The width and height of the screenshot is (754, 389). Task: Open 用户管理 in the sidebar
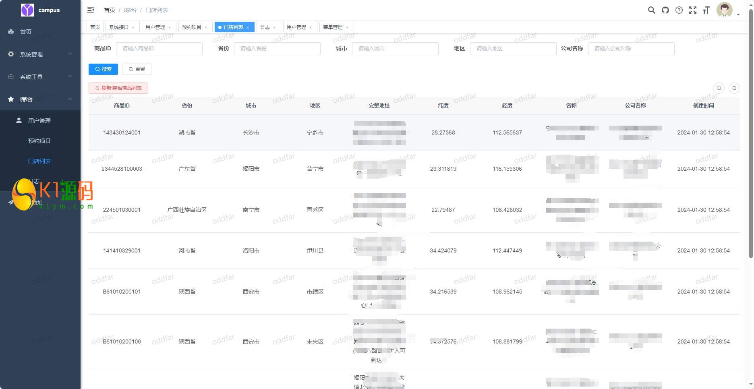[x=39, y=121]
